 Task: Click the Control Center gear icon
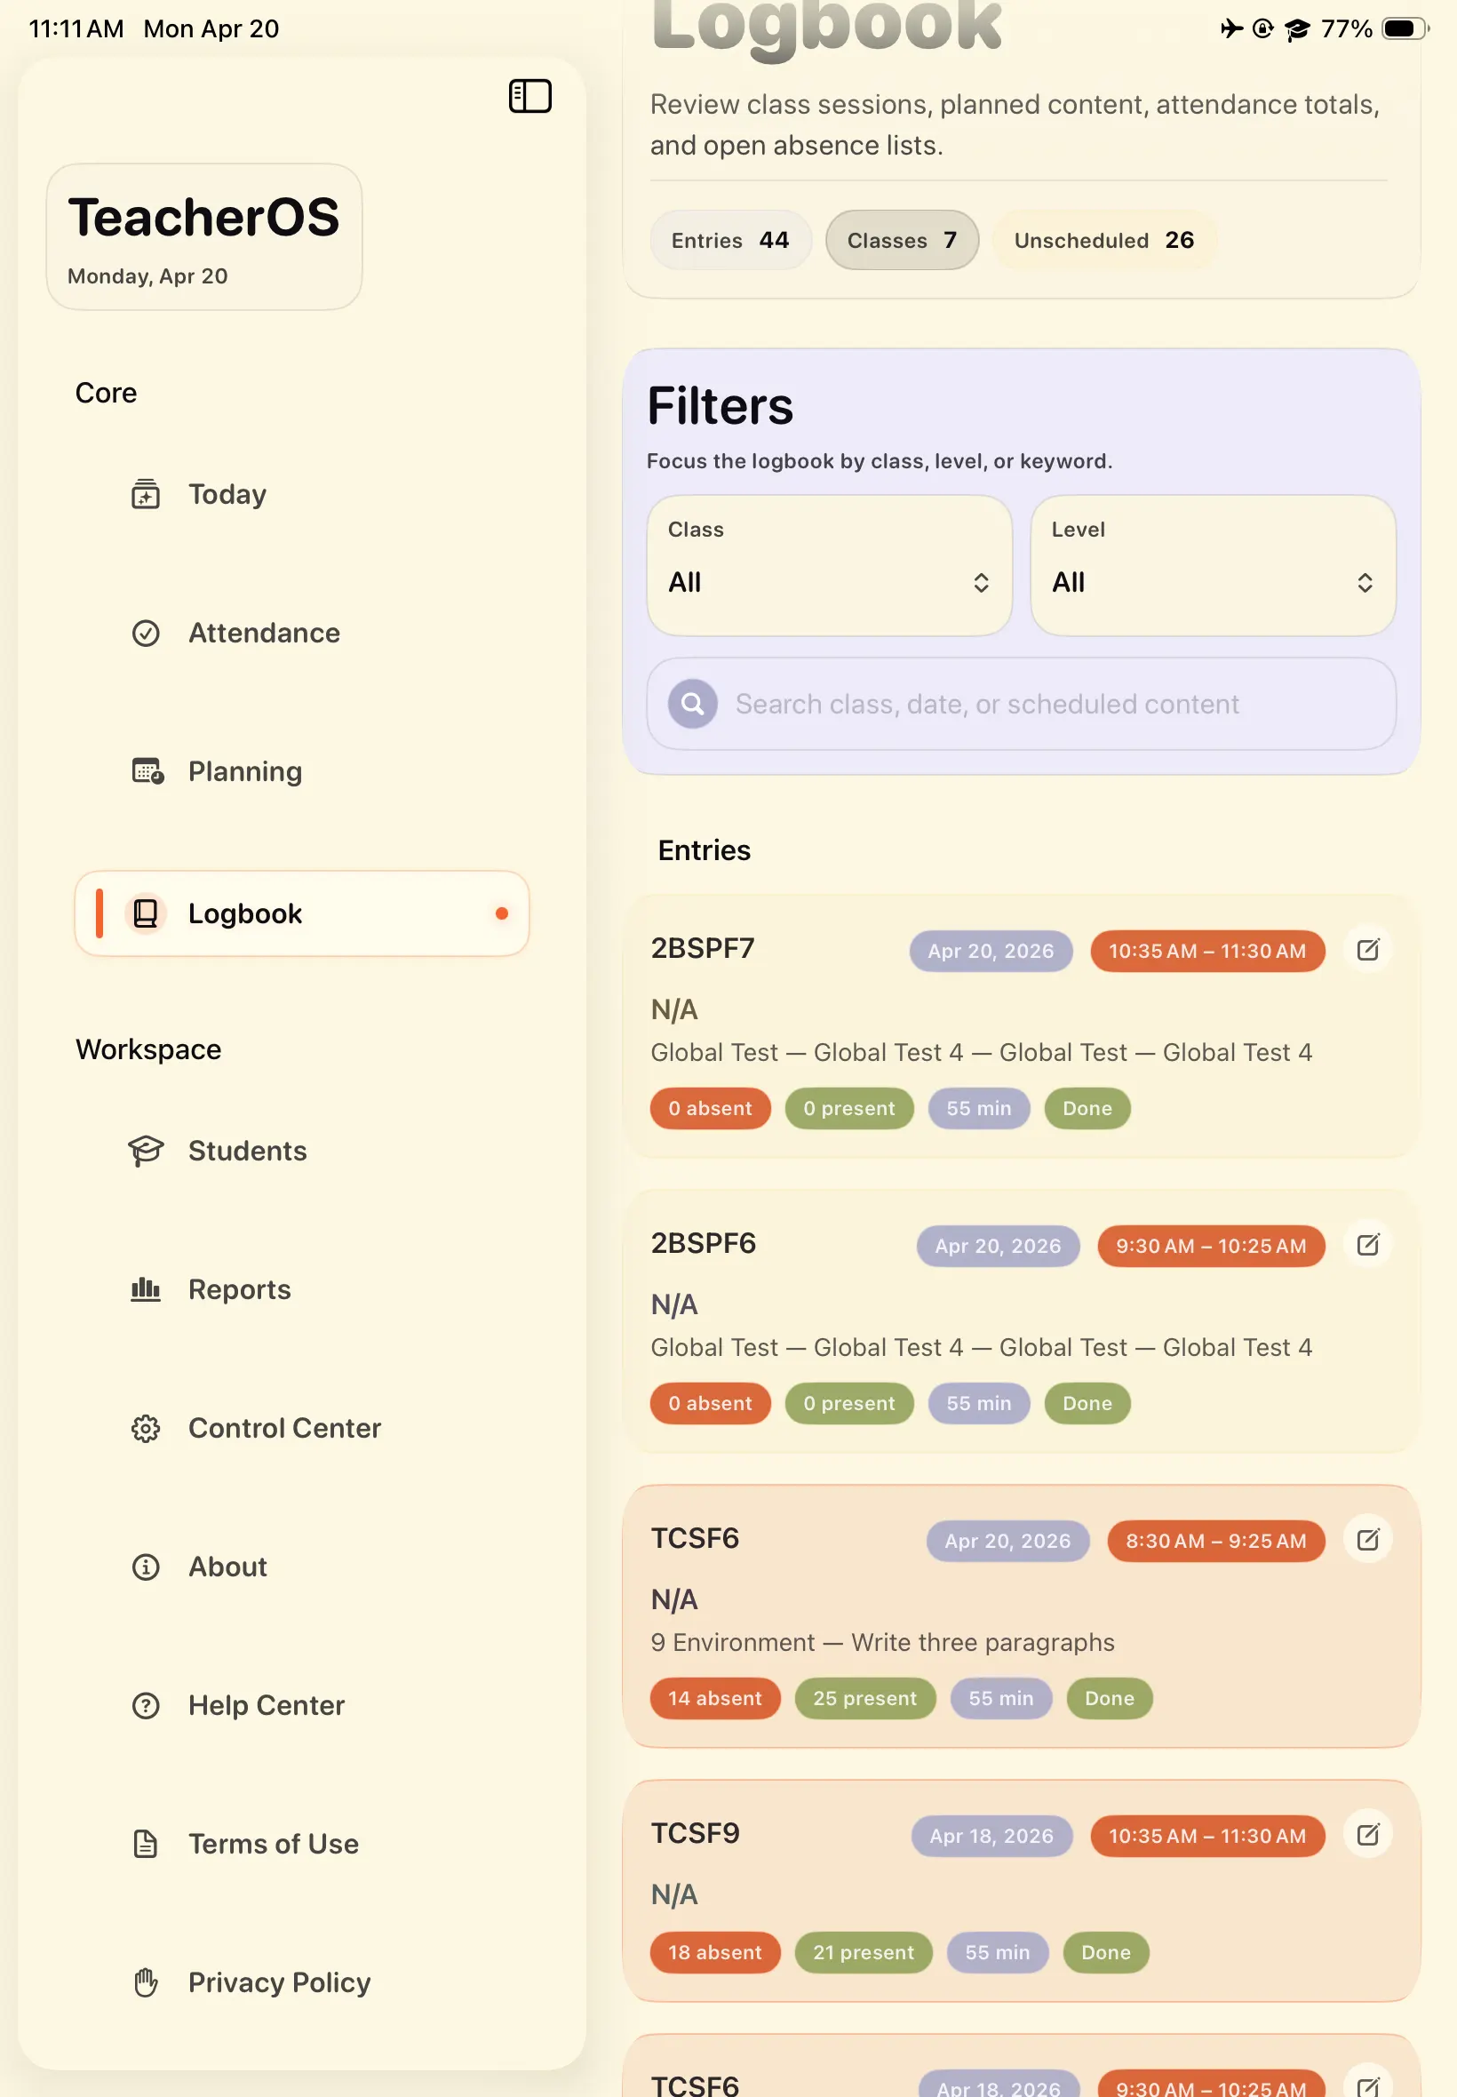(145, 1428)
